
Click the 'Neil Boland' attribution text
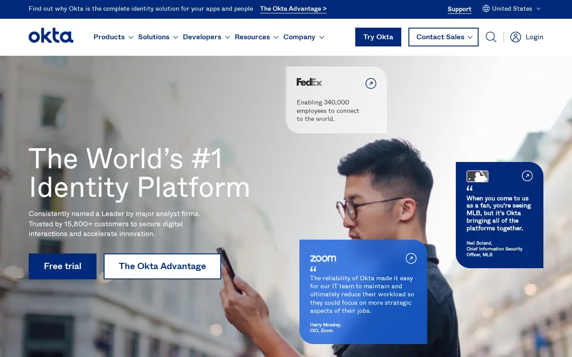tap(494, 249)
